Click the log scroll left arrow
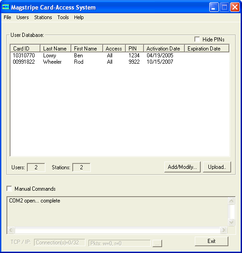 [x=11, y=230]
